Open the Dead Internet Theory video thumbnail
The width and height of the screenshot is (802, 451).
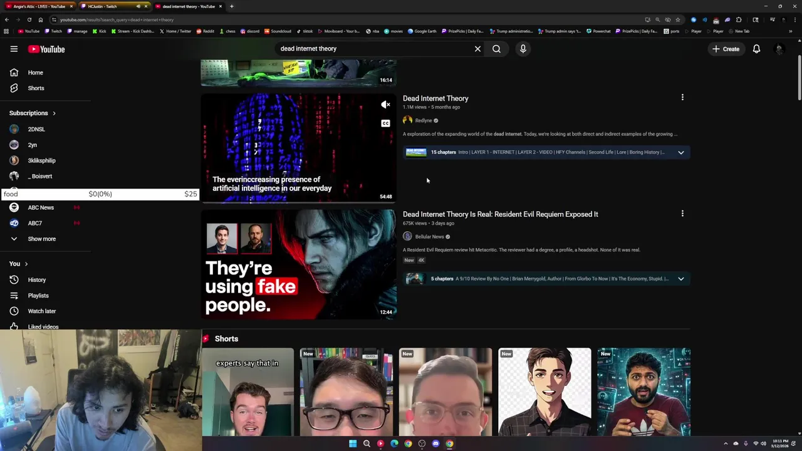tap(298, 148)
